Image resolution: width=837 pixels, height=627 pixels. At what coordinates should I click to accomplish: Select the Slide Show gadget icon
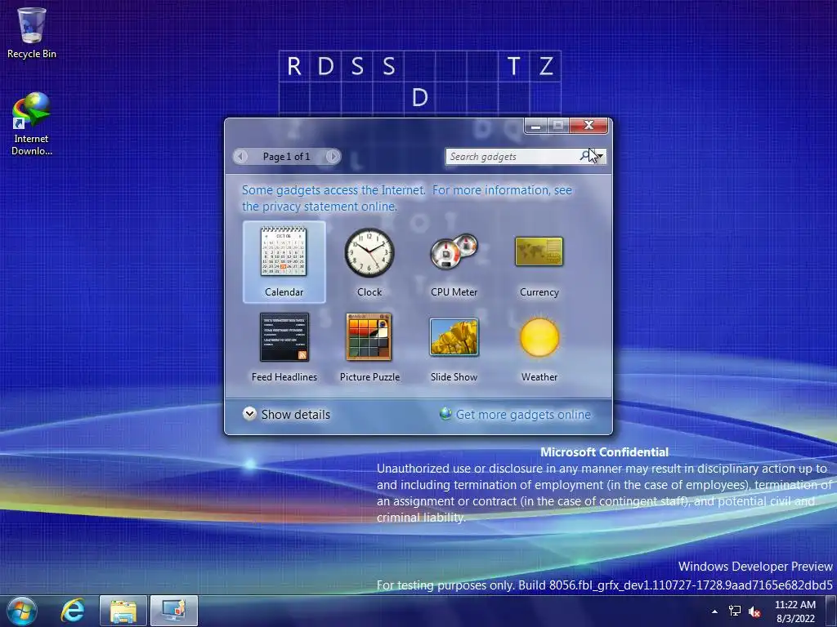pos(454,337)
